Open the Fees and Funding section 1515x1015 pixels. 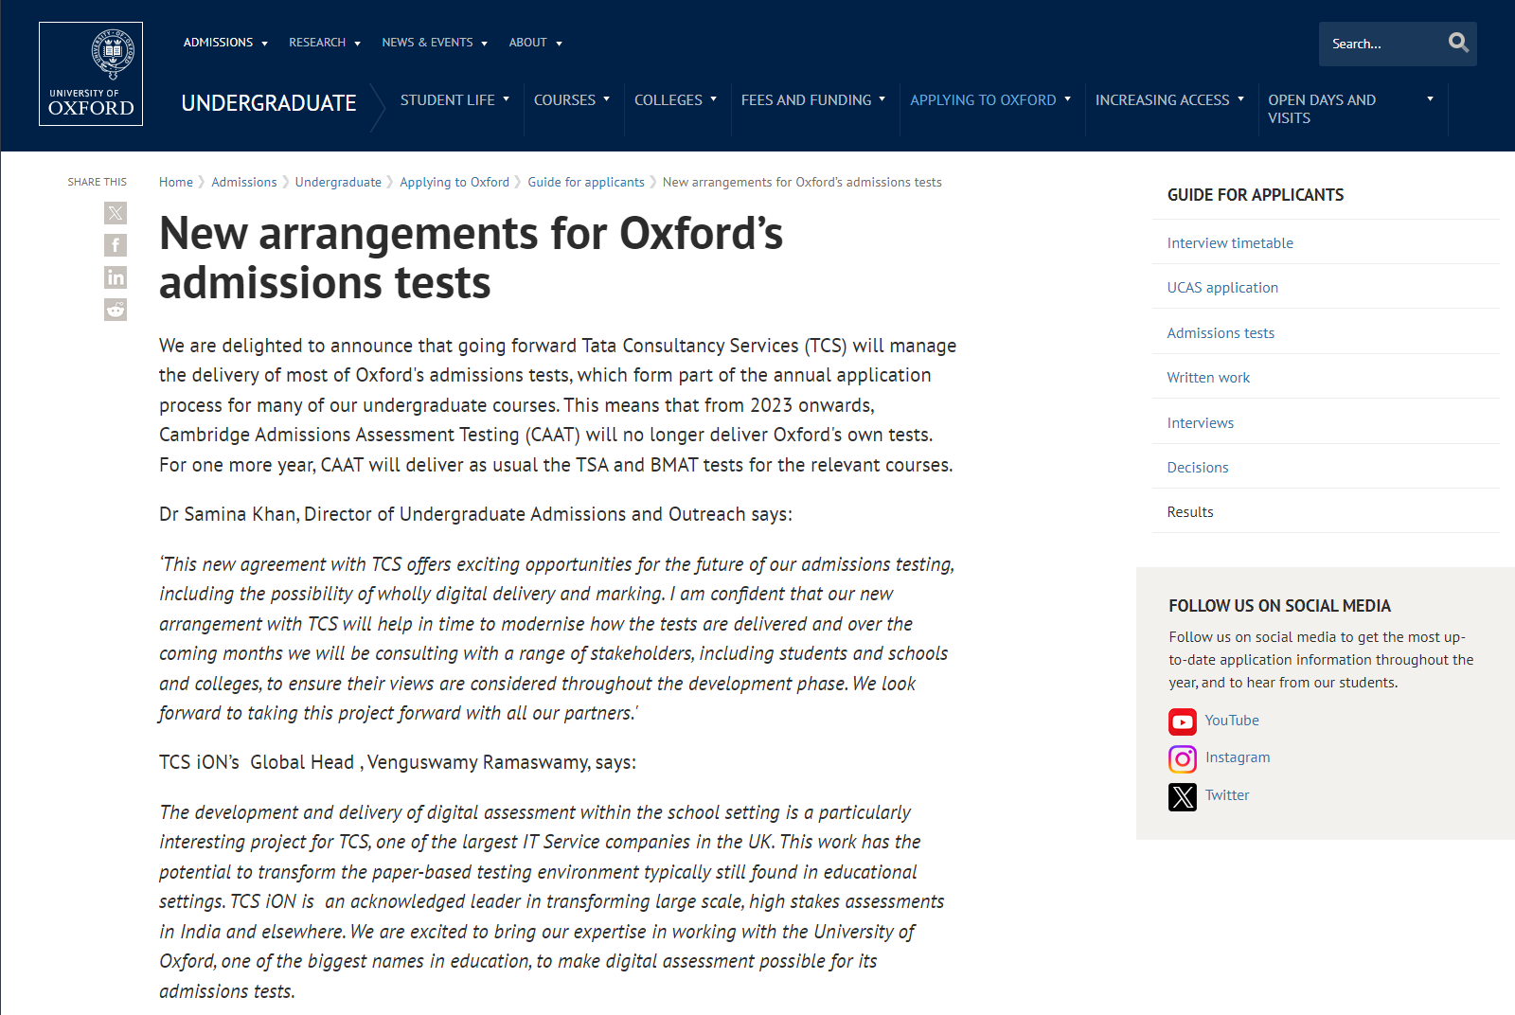pos(806,99)
